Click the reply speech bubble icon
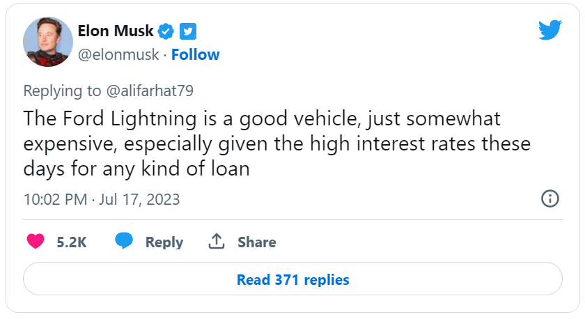This screenshot has height=319, width=585. coord(125,242)
